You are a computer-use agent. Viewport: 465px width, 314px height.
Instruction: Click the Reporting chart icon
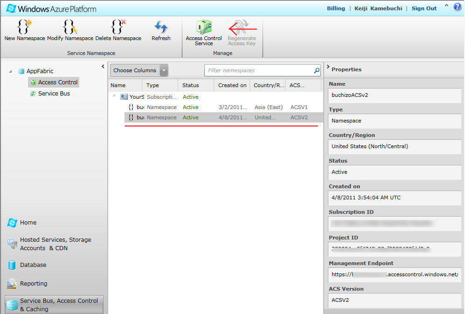[12, 284]
